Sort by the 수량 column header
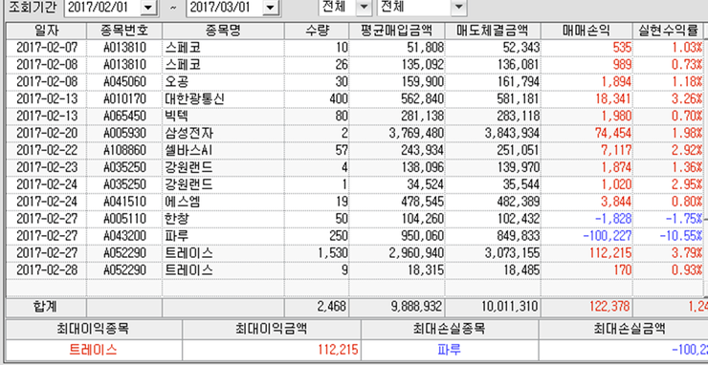 pos(317,32)
